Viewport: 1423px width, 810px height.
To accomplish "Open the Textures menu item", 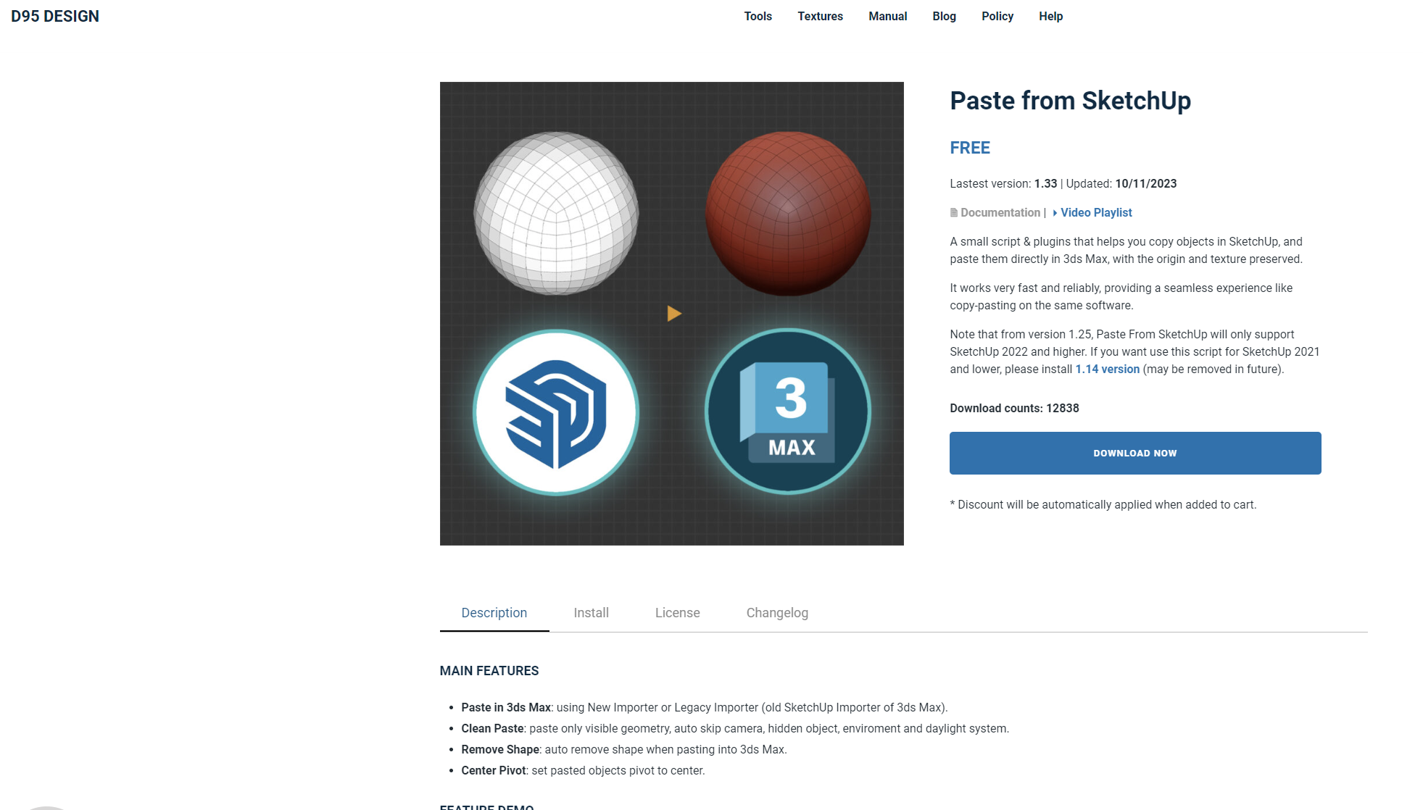I will click(x=820, y=16).
